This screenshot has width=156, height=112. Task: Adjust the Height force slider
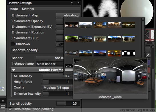58,82
